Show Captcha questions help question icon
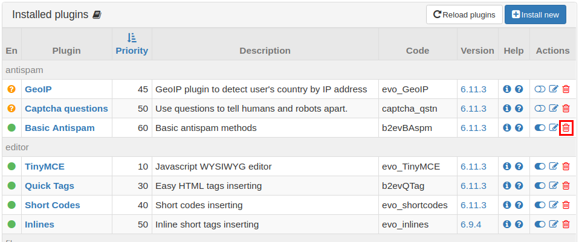The width and height of the screenshot is (579, 242). click(x=519, y=108)
